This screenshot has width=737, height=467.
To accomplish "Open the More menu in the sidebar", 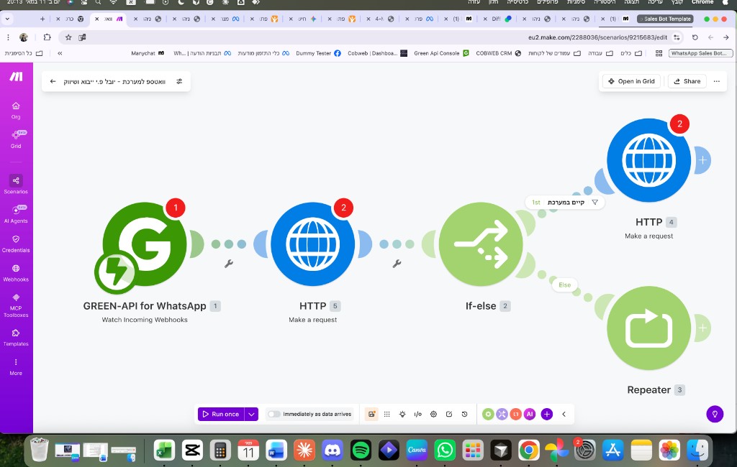I will pyautogui.click(x=16, y=367).
